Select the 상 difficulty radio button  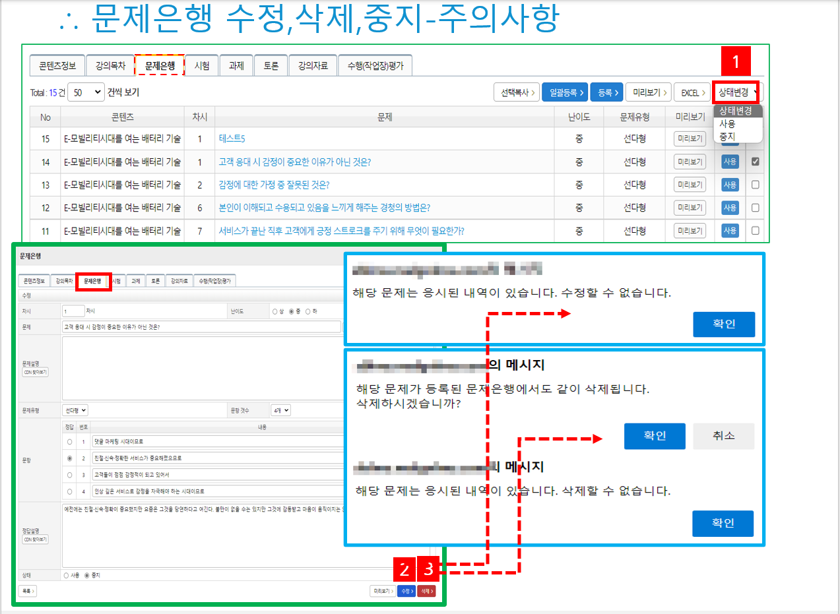tap(275, 311)
